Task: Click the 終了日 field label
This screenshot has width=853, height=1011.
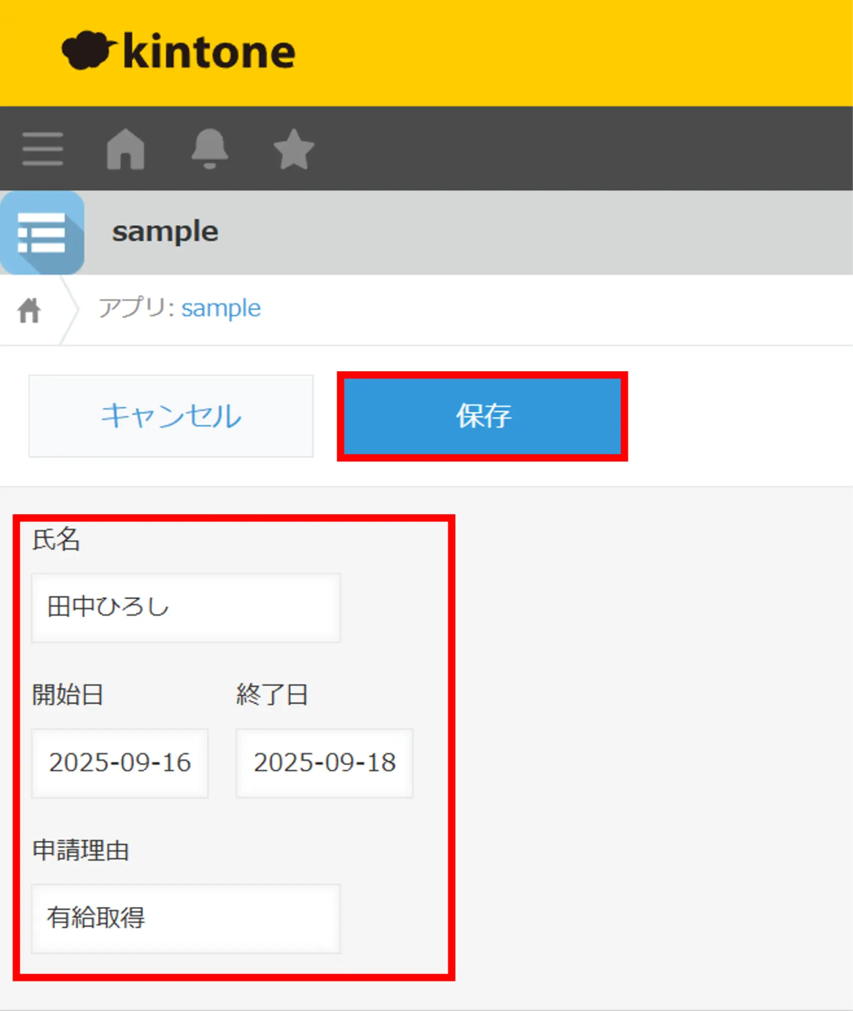Action: [x=272, y=694]
